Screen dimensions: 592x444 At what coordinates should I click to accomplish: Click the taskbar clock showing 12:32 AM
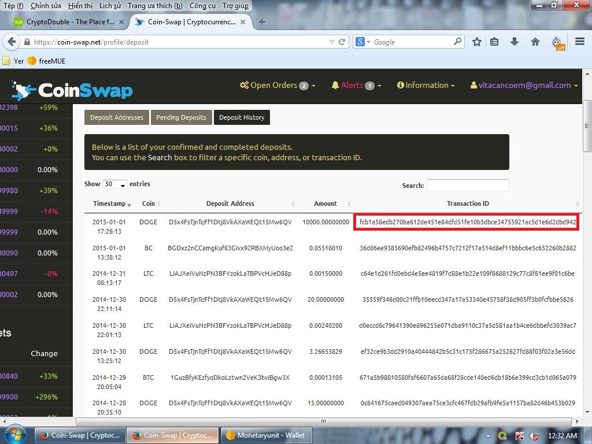(562, 436)
